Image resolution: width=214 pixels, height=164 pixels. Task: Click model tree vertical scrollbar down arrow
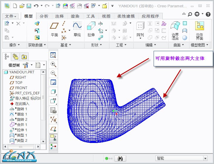(43, 141)
